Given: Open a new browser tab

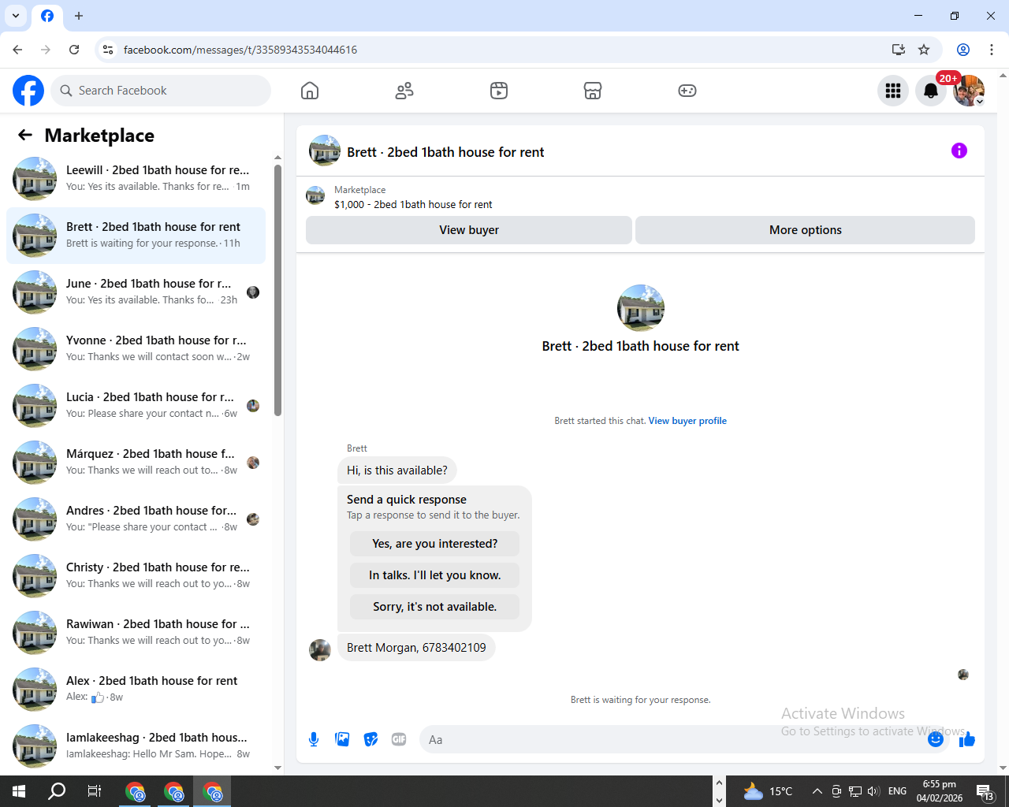Looking at the screenshot, I should (x=79, y=16).
